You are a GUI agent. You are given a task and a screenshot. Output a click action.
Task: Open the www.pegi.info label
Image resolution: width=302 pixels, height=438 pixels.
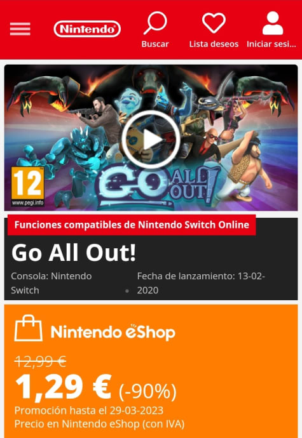click(x=28, y=202)
